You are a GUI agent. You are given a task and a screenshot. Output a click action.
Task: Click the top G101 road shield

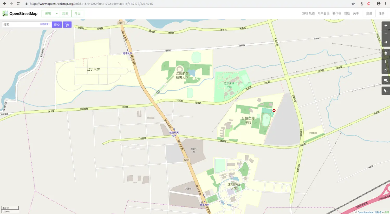point(121,23)
